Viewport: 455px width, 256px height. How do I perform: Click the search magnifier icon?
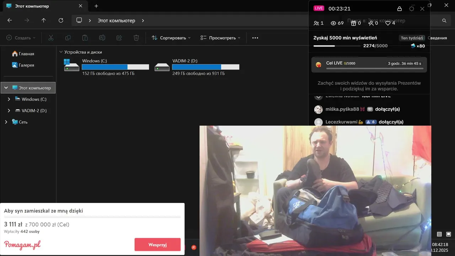click(x=444, y=21)
